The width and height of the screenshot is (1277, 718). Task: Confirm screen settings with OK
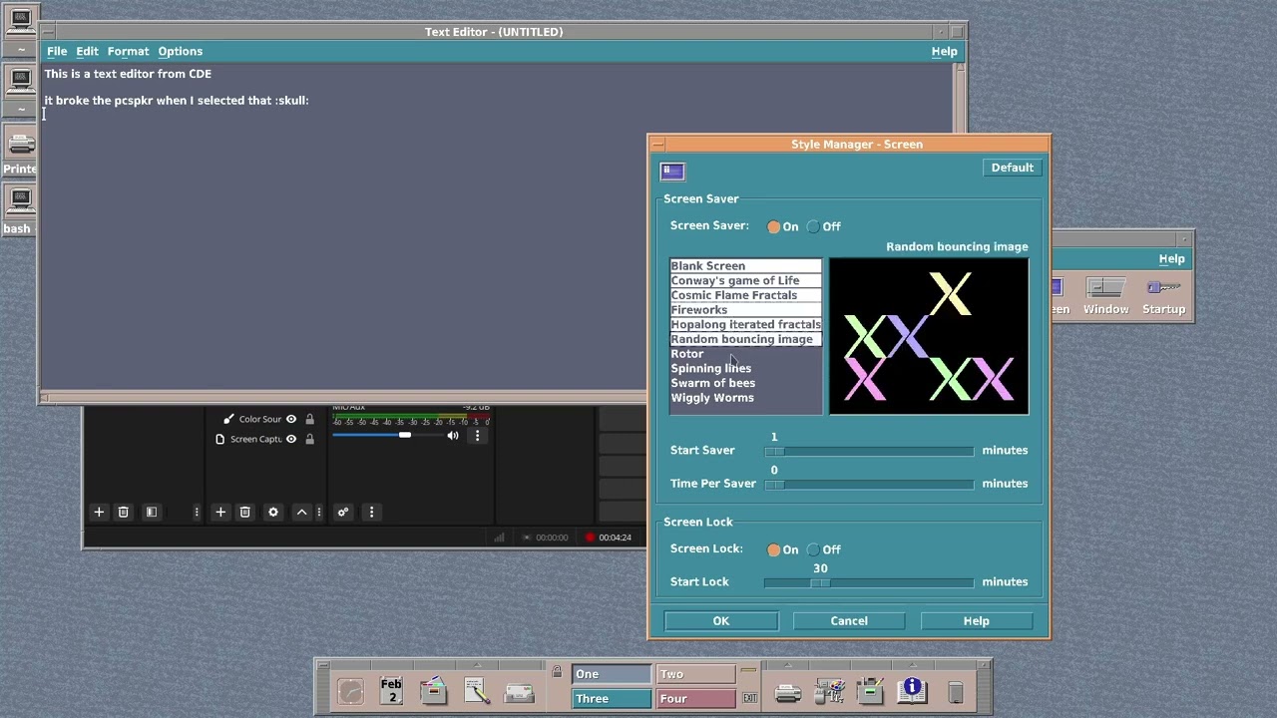pyautogui.click(x=720, y=621)
